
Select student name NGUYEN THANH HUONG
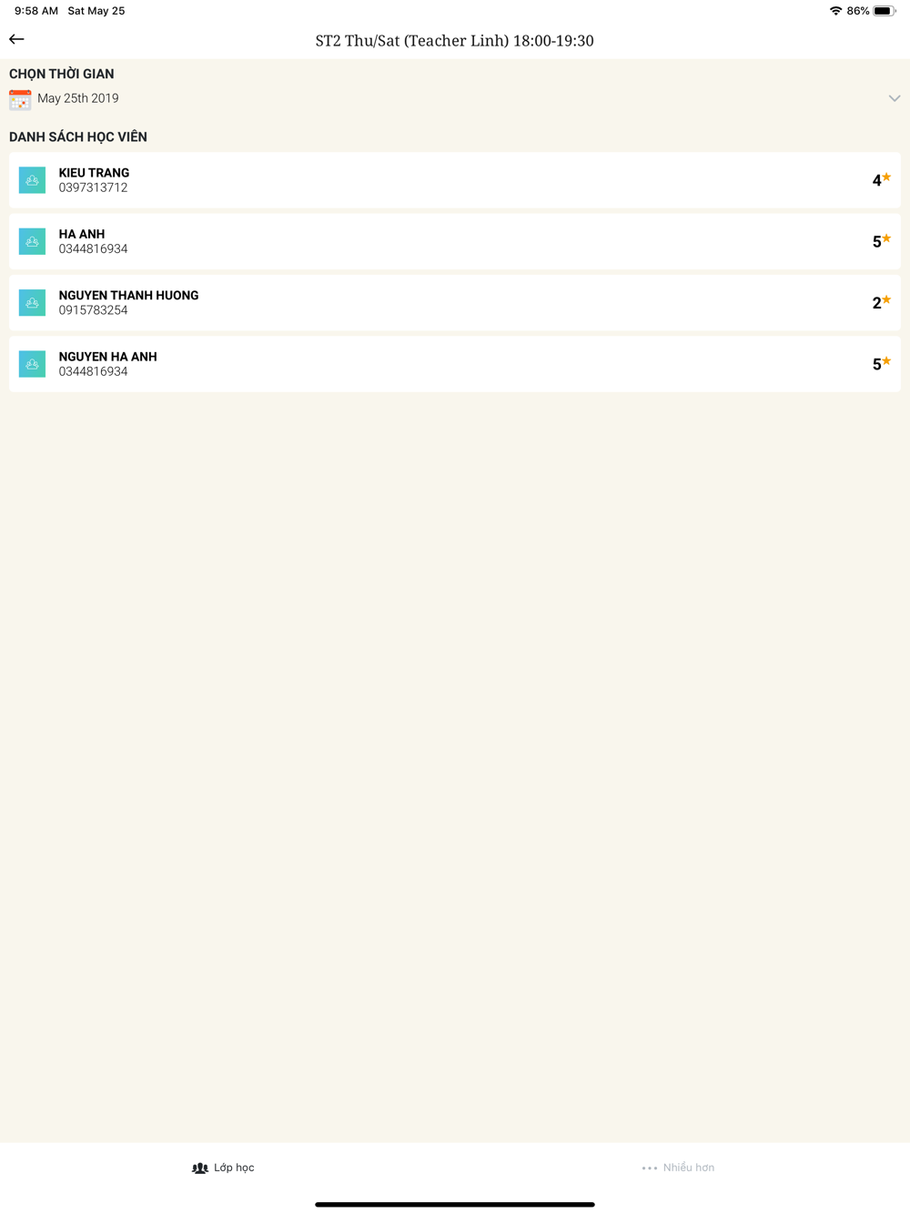pos(128,296)
